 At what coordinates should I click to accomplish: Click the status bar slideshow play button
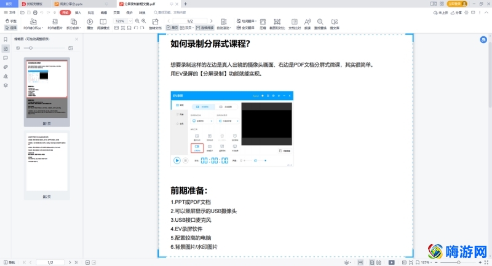click(x=392, y=262)
